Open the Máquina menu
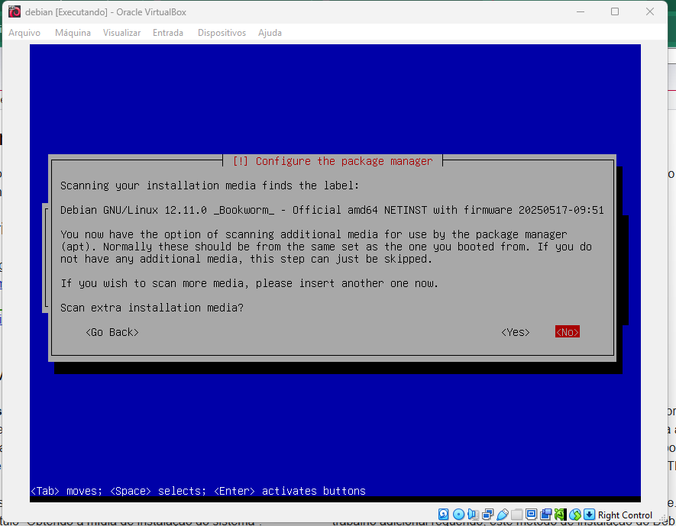Image resolution: width=676 pixels, height=526 pixels. tap(73, 33)
